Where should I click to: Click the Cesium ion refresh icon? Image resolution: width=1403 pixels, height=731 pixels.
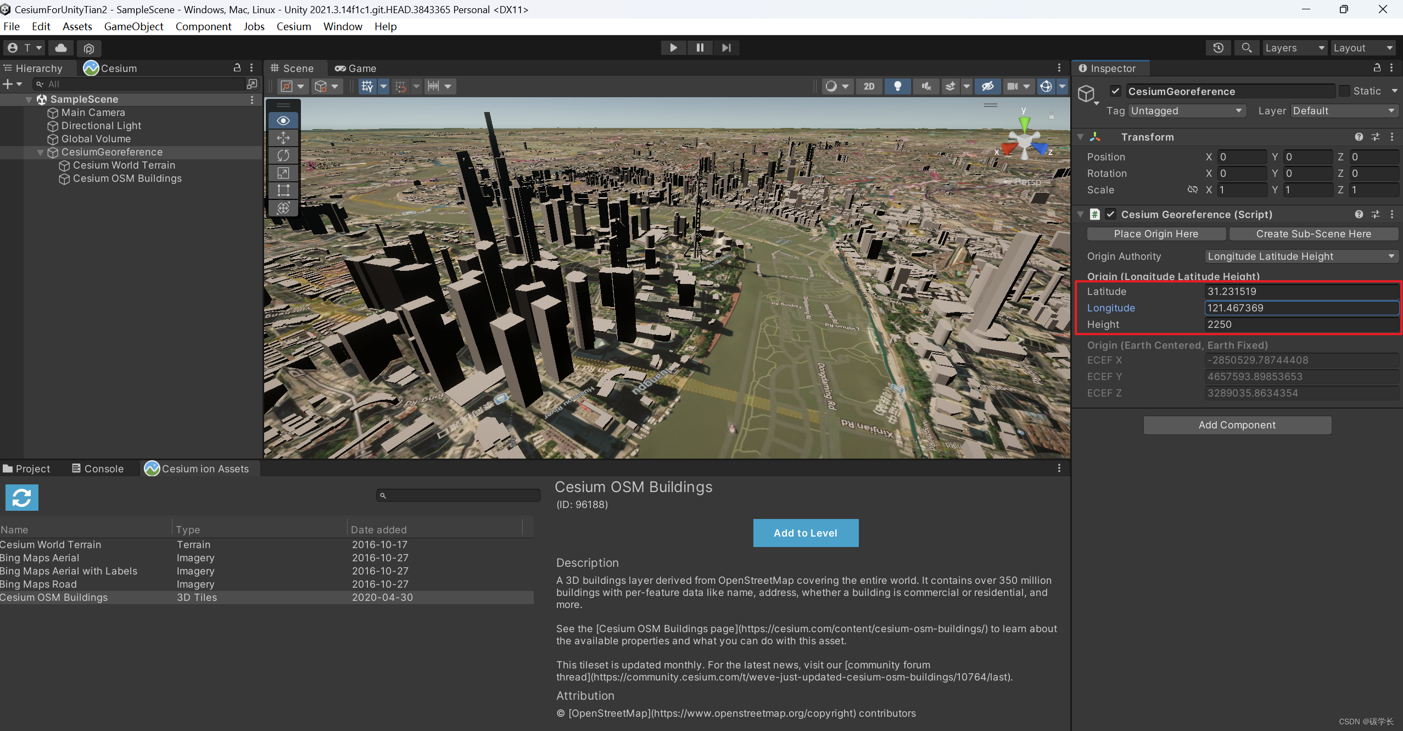coord(22,498)
